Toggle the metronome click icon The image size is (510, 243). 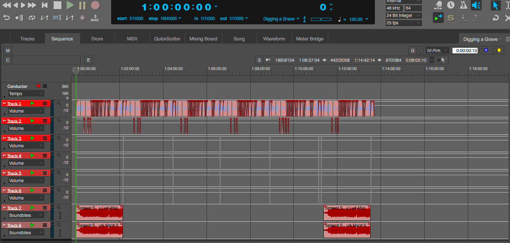click(x=463, y=5)
